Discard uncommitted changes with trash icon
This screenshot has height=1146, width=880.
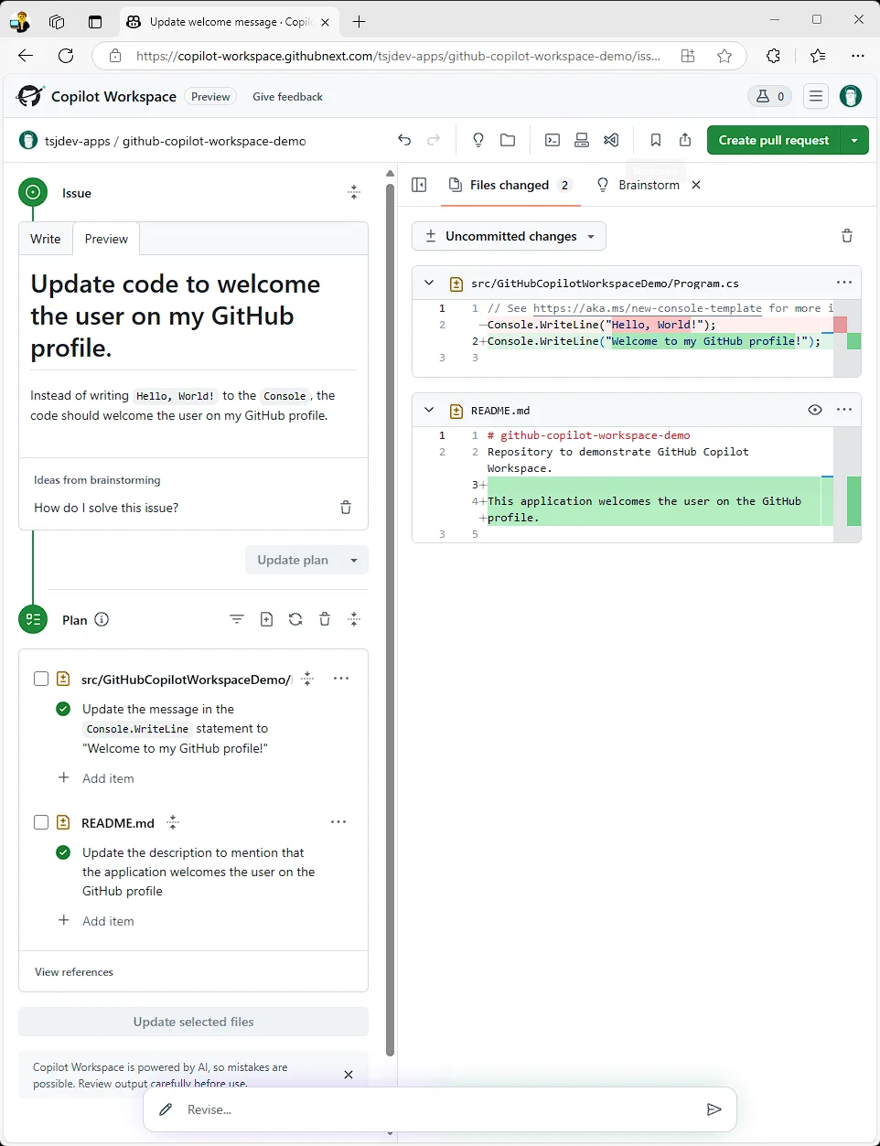(847, 236)
